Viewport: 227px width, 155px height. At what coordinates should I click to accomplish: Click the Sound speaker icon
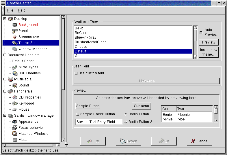(15, 85)
